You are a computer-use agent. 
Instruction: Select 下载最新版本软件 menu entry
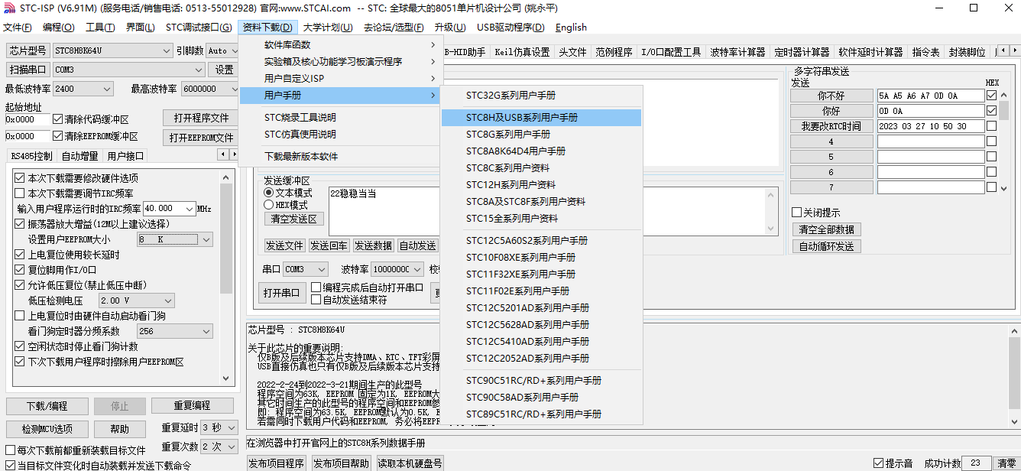pos(341,157)
